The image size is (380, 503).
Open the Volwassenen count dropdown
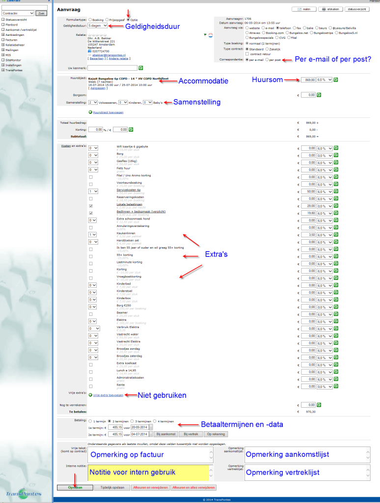[93, 102]
